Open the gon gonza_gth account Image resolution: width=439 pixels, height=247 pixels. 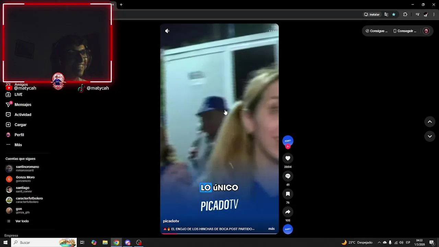pos(23,210)
